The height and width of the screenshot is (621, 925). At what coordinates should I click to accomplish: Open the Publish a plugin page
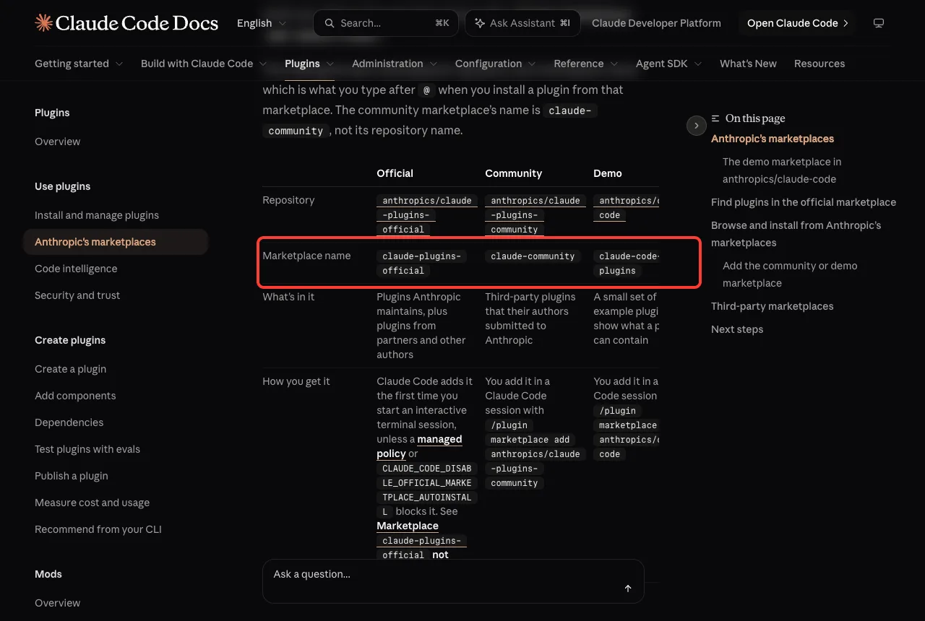72,476
